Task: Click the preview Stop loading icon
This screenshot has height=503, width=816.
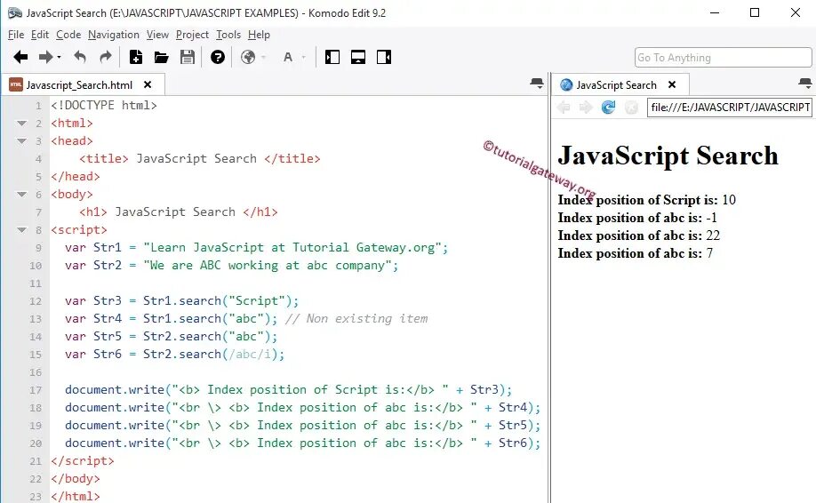Action: 631,108
